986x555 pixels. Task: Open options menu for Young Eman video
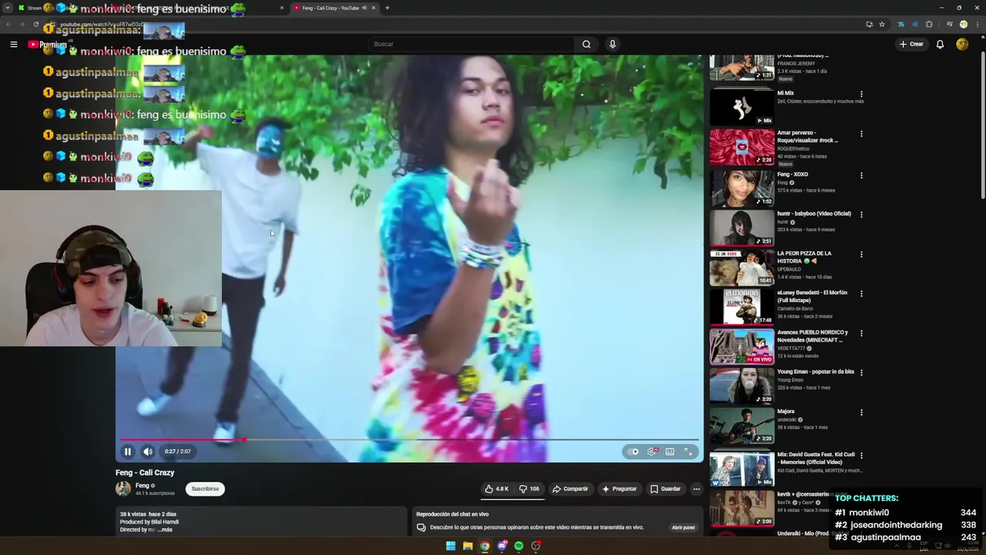[x=861, y=372]
